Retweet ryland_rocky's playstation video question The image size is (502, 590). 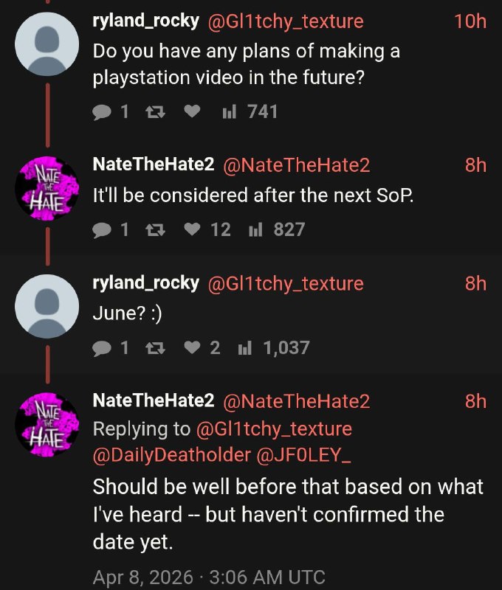coord(155,111)
